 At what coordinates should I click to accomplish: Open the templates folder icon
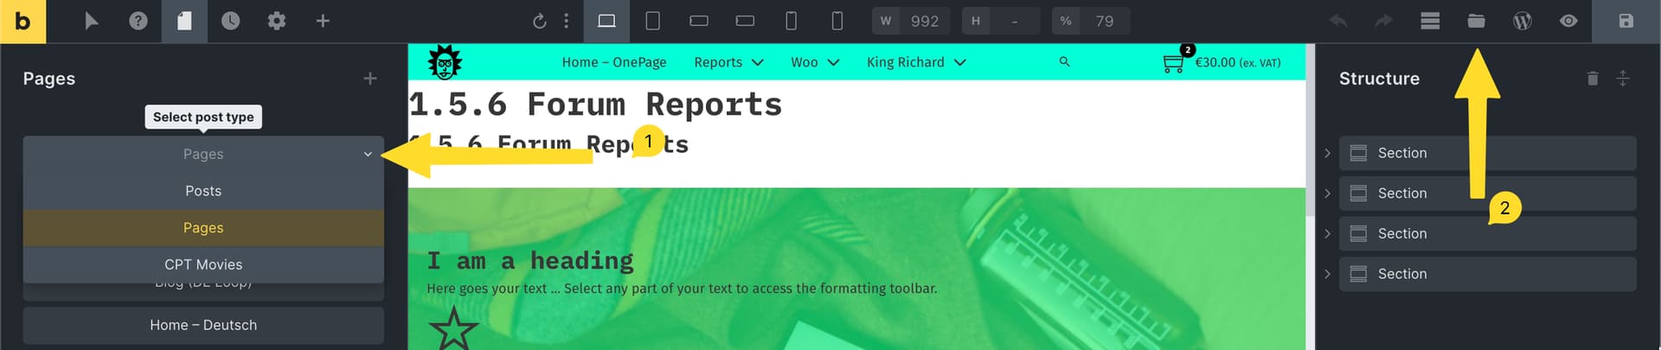tap(1477, 21)
